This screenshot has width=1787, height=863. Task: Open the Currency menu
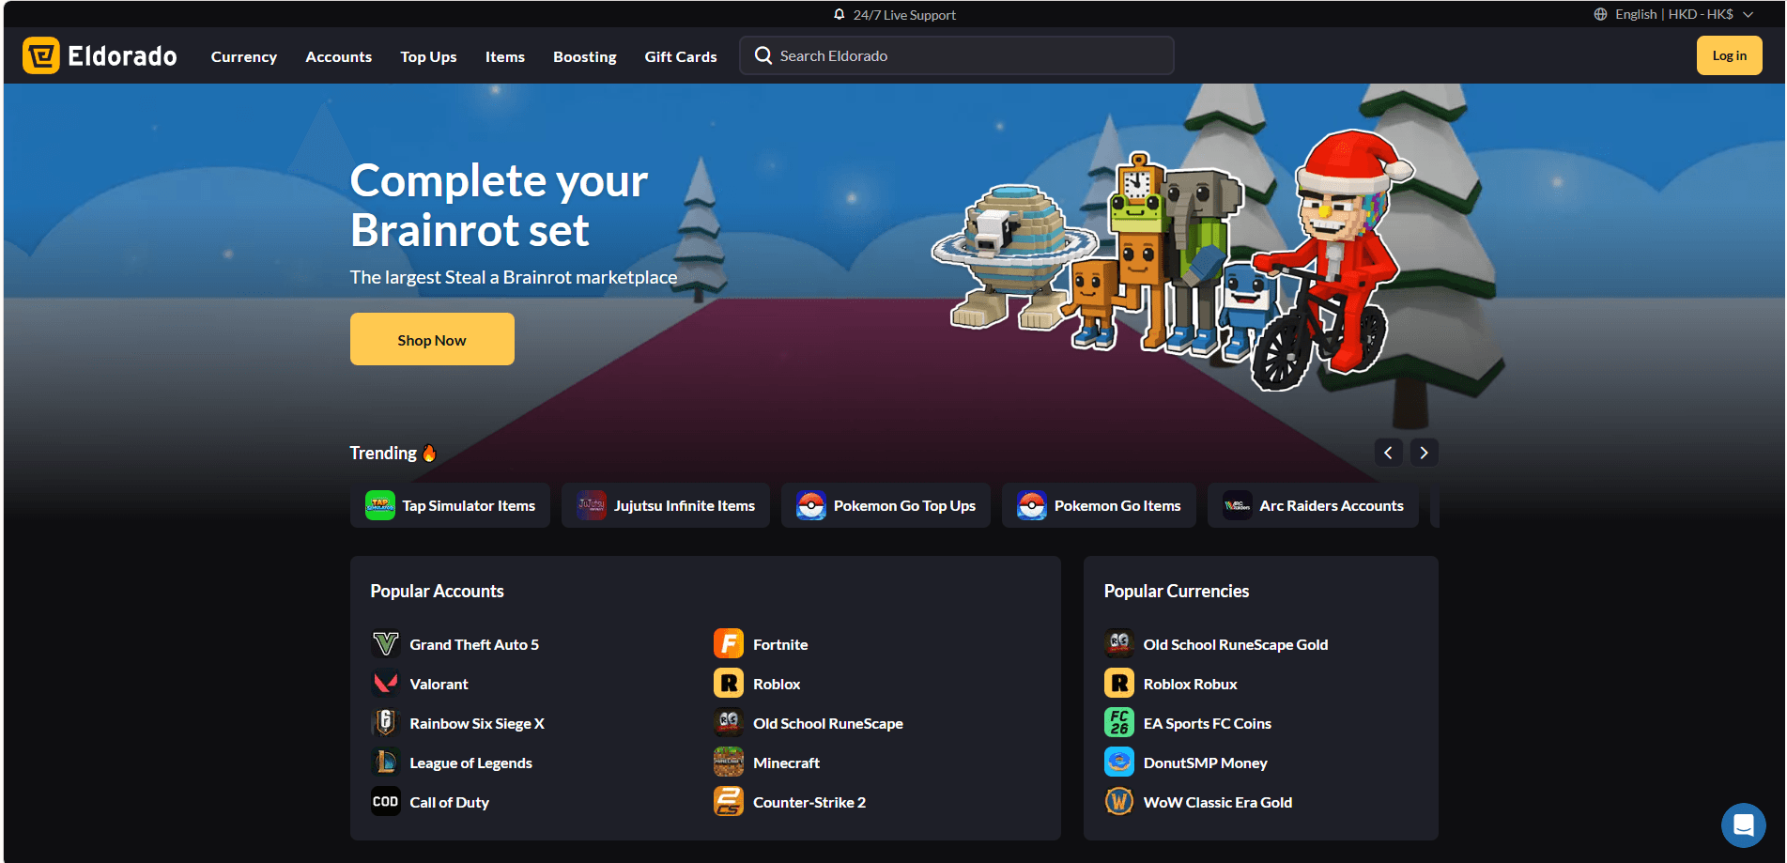(243, 57)
